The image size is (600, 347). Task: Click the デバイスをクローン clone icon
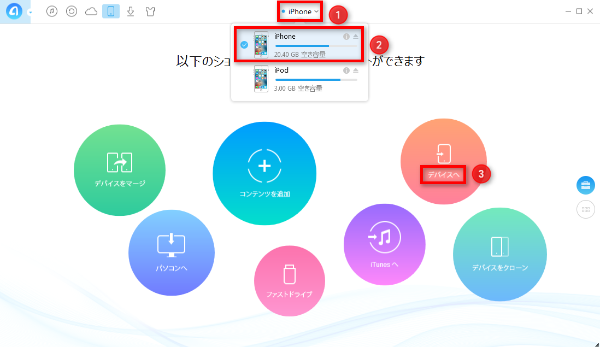click(500, 246)
